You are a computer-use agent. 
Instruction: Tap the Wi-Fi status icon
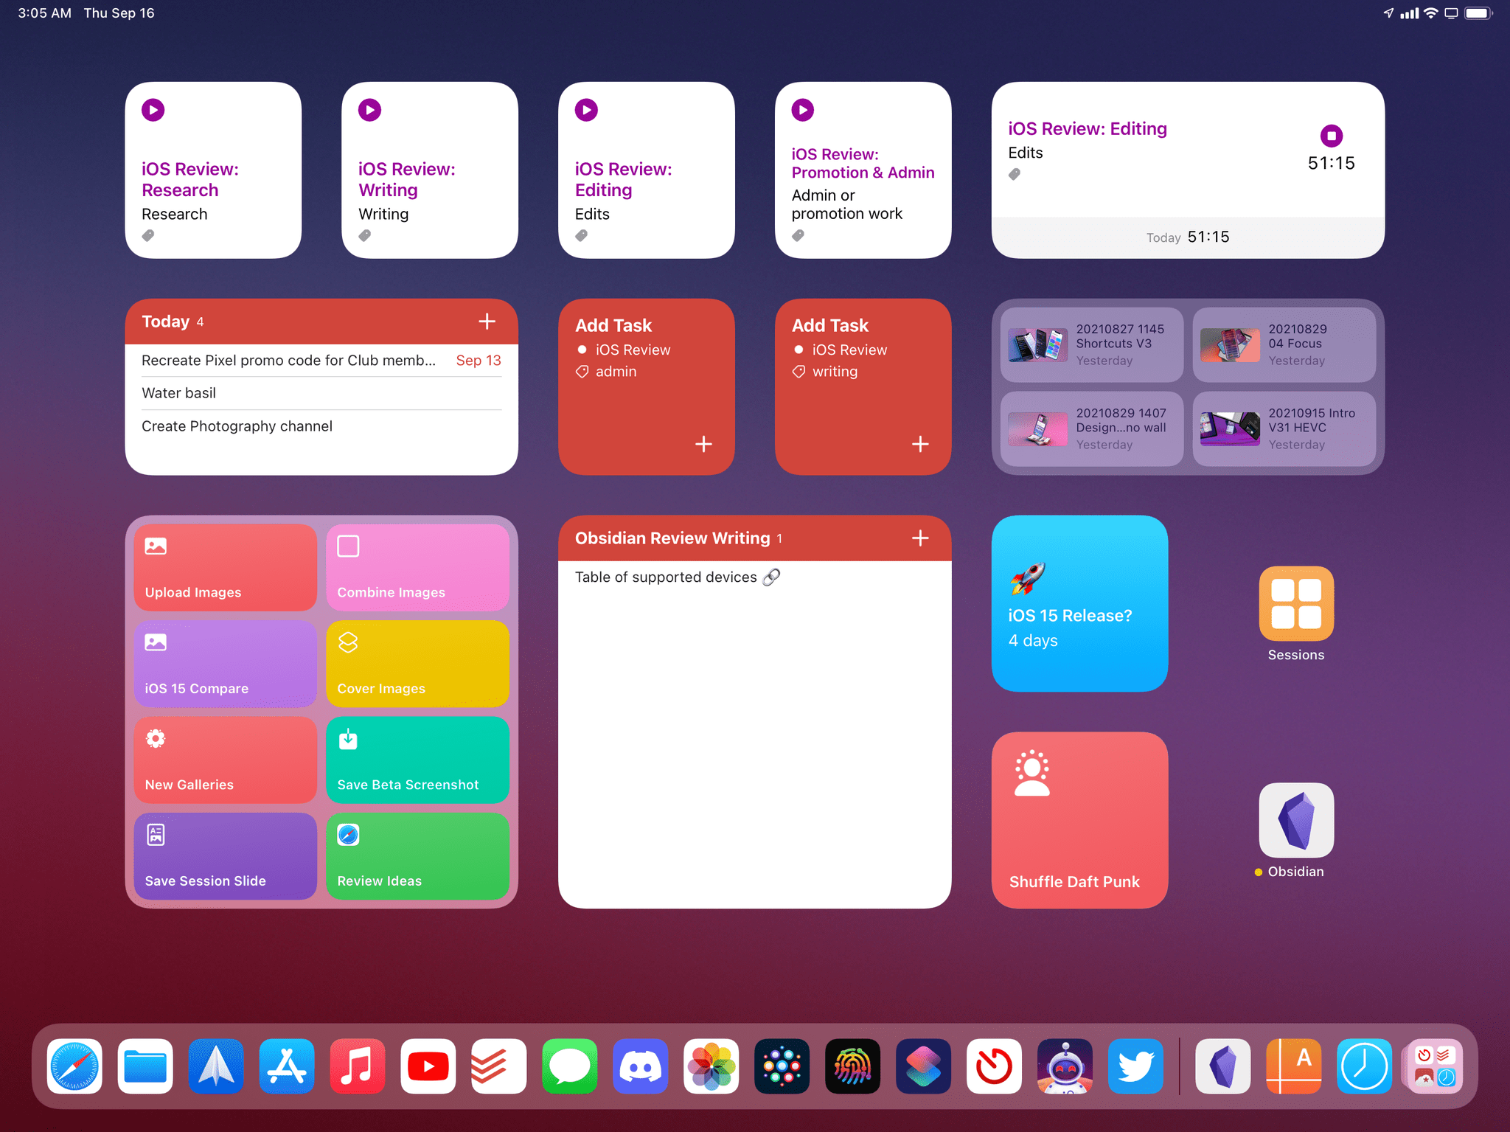(x=1430, y=13)
